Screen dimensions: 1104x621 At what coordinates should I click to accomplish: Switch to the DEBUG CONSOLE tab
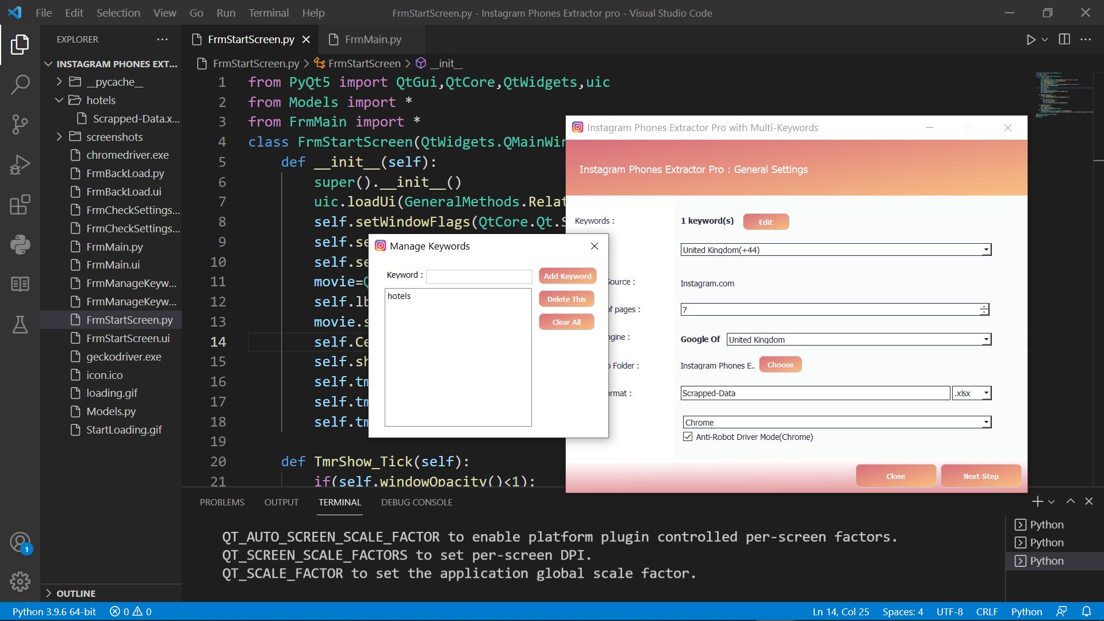point(416,503)
